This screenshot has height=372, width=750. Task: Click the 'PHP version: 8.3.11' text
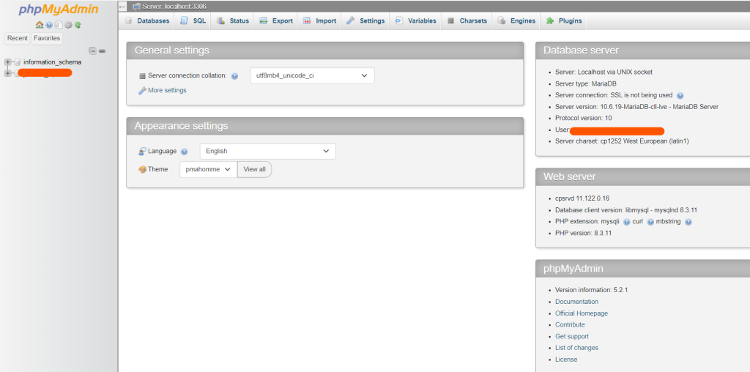583,234
